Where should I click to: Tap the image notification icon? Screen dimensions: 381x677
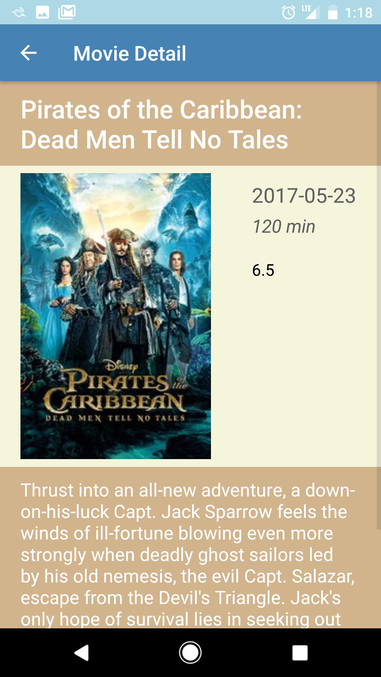(42, 13)
